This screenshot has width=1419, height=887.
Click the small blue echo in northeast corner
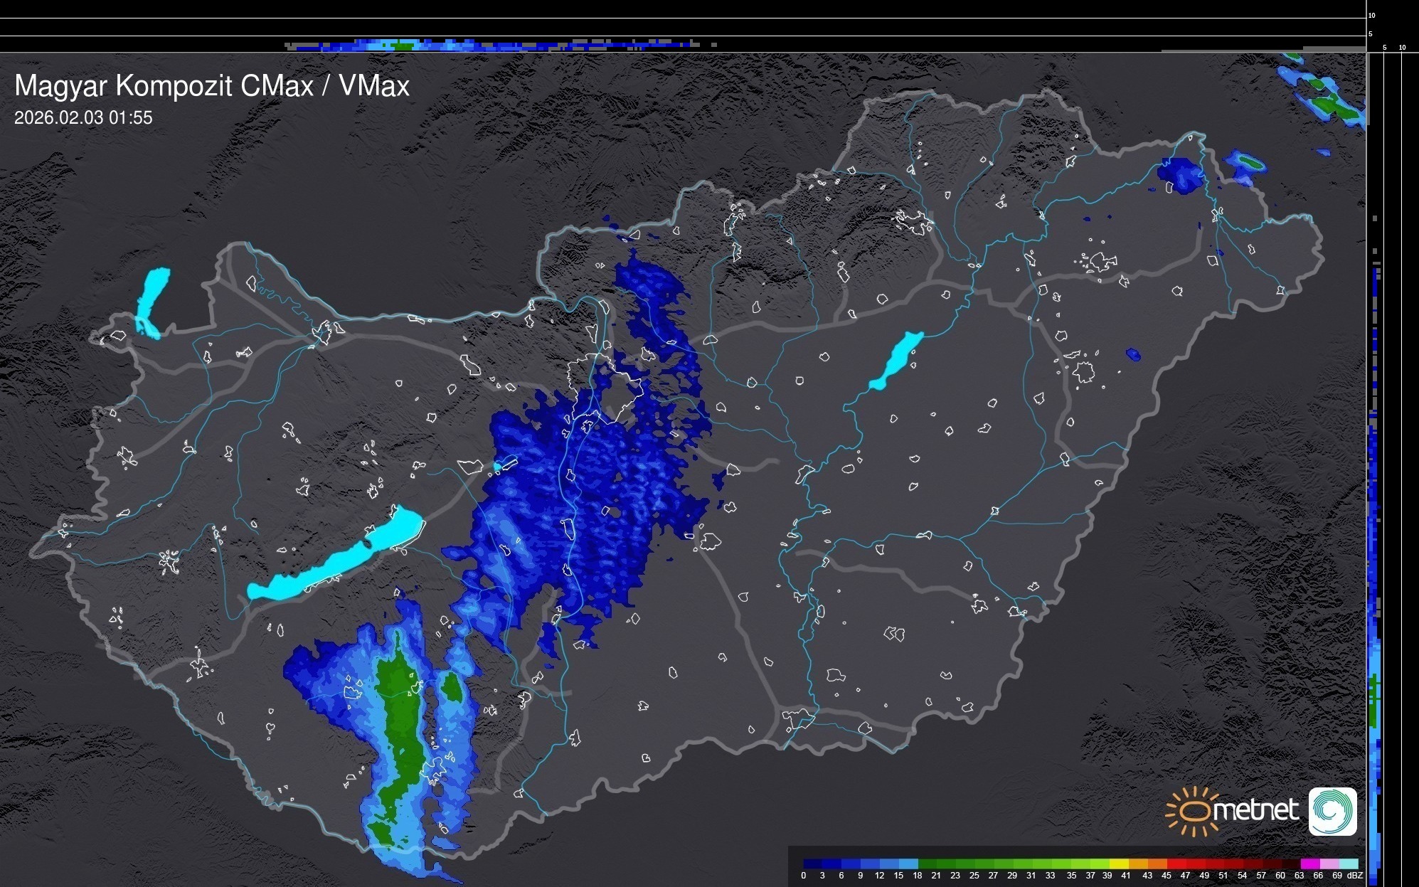1181,175
